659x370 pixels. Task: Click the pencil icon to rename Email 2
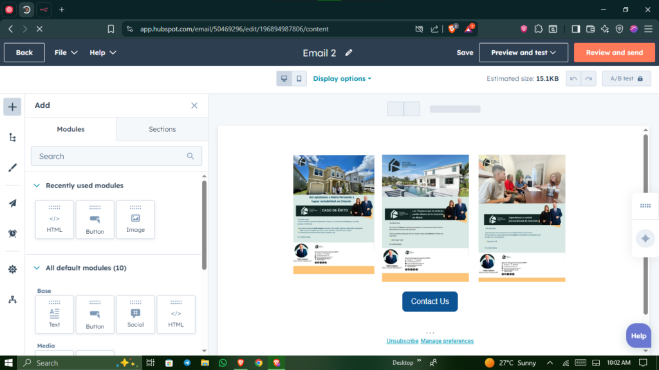(x=349, y=53)
